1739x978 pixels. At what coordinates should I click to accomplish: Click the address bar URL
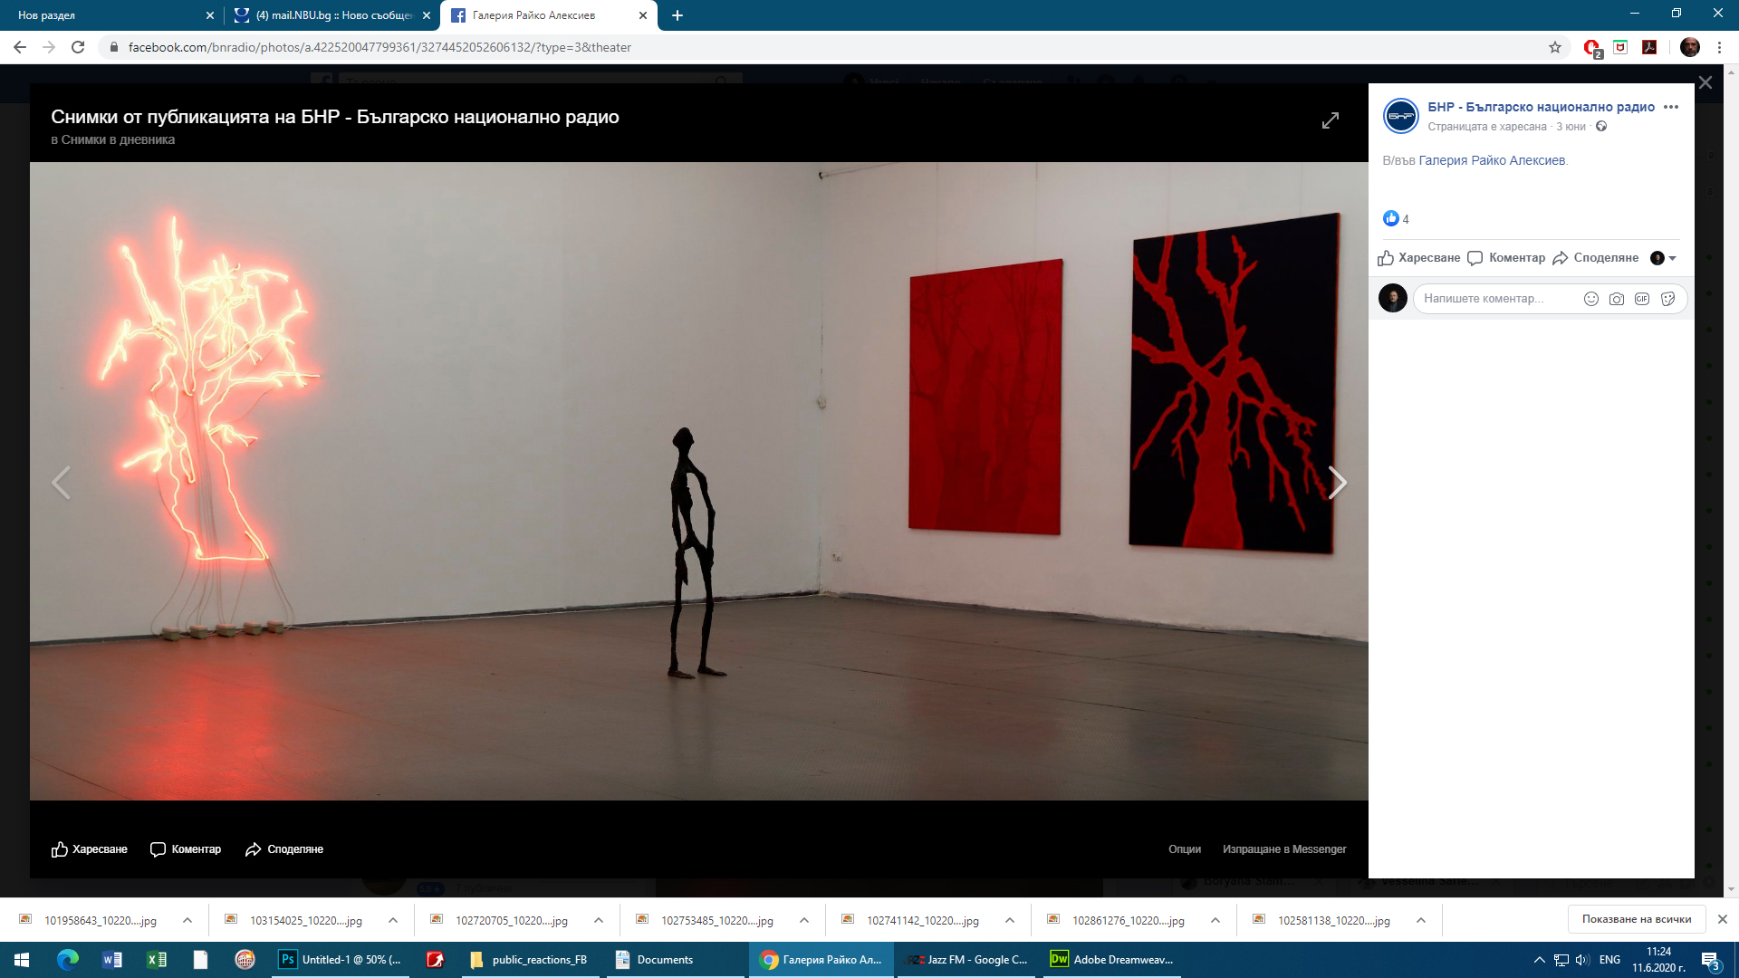click(380, 47)
